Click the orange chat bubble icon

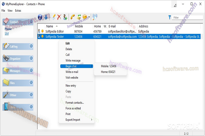(85, 17)
